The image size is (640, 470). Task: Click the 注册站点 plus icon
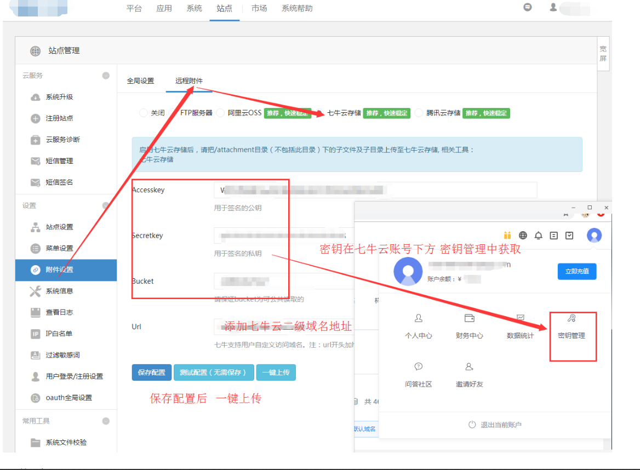[36, 118]
